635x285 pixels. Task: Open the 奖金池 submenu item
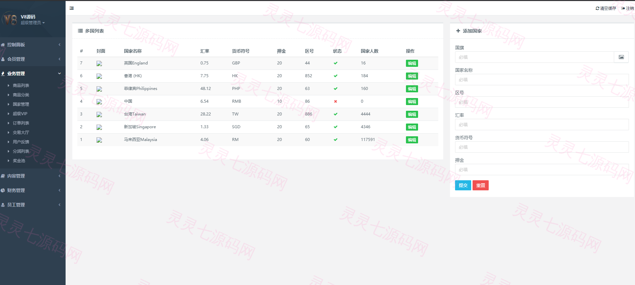click(19, 161)
